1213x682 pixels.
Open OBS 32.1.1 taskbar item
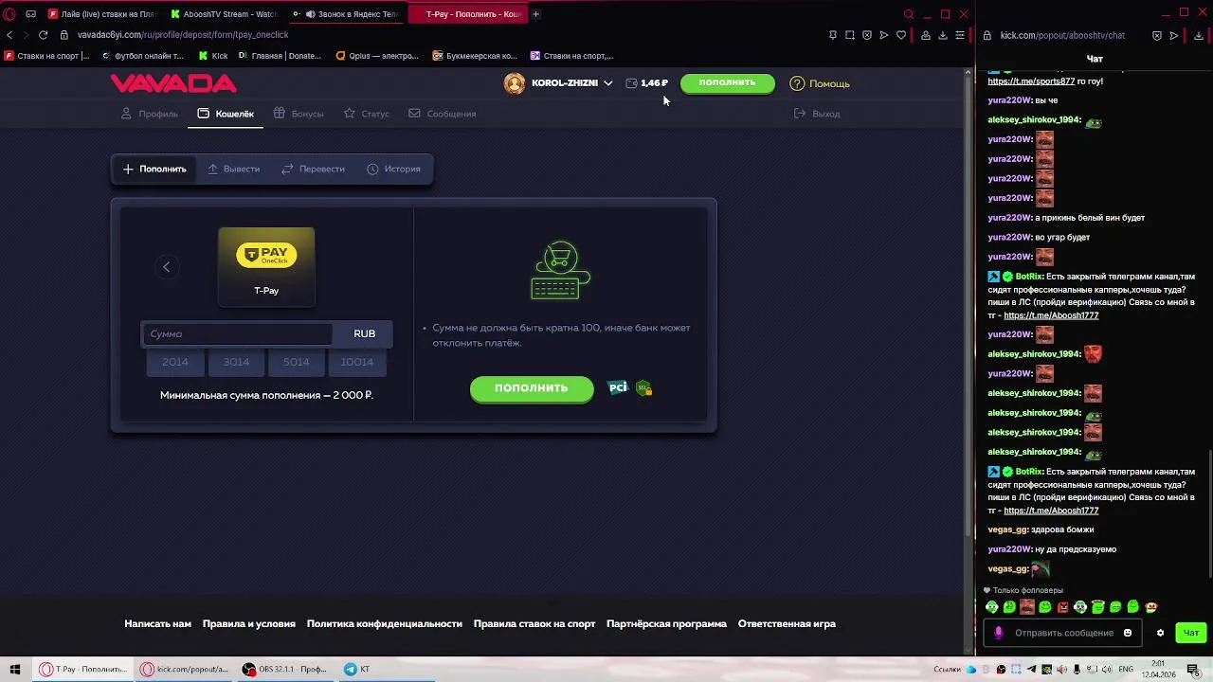pyautogui.click(x=284, y=670)
